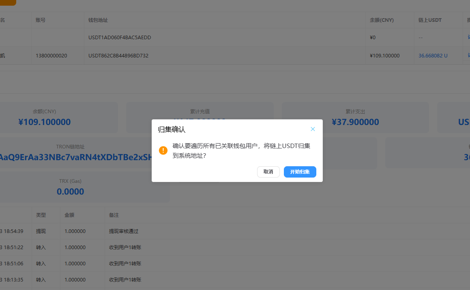Select the 提现审核通过 transaction row
470x290 pixels.
tap(235, 231)
